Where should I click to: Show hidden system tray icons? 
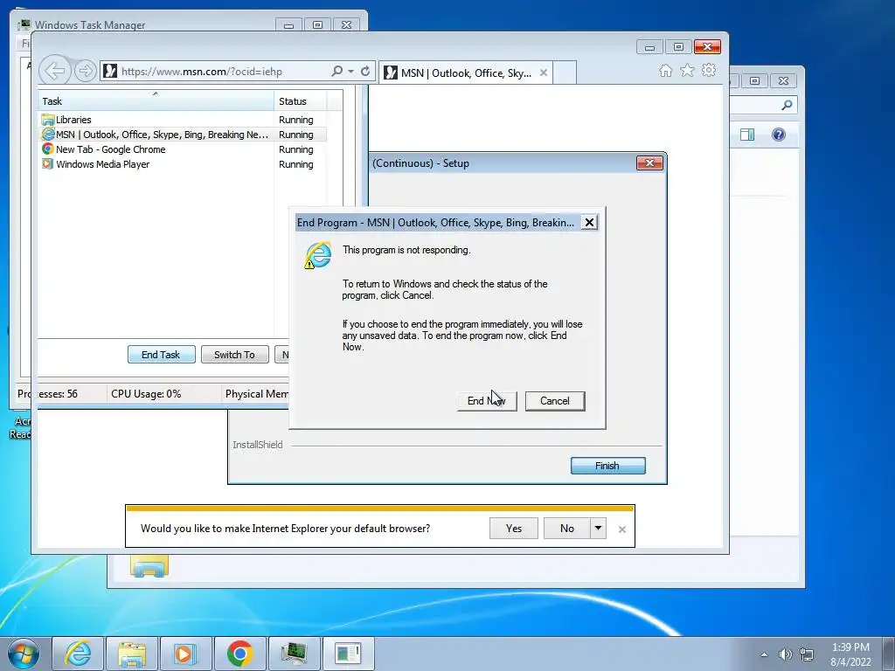click(x=764, y=654)
